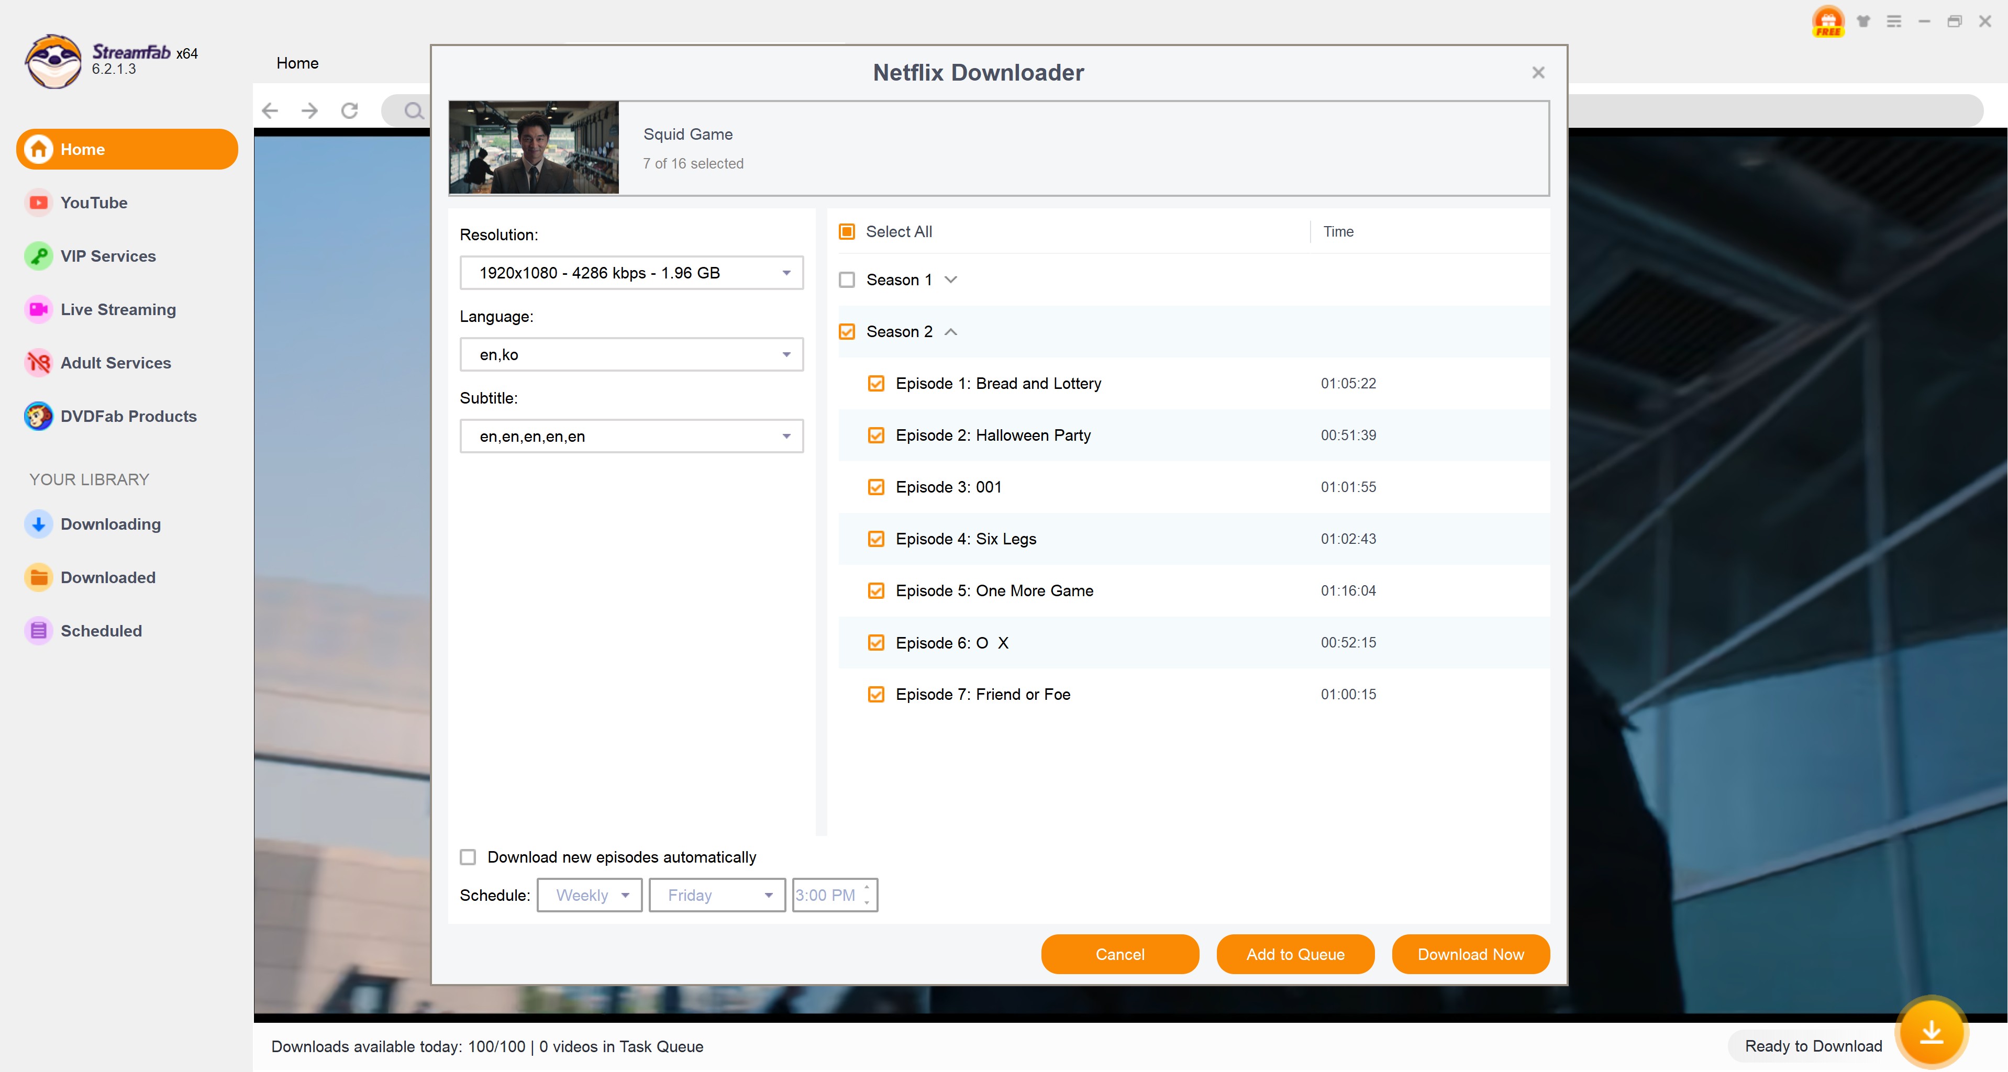The width and height of the screenshot is (2008, 1072).
Task: Toggle the Select All checkbox
Action: (847, 231)
